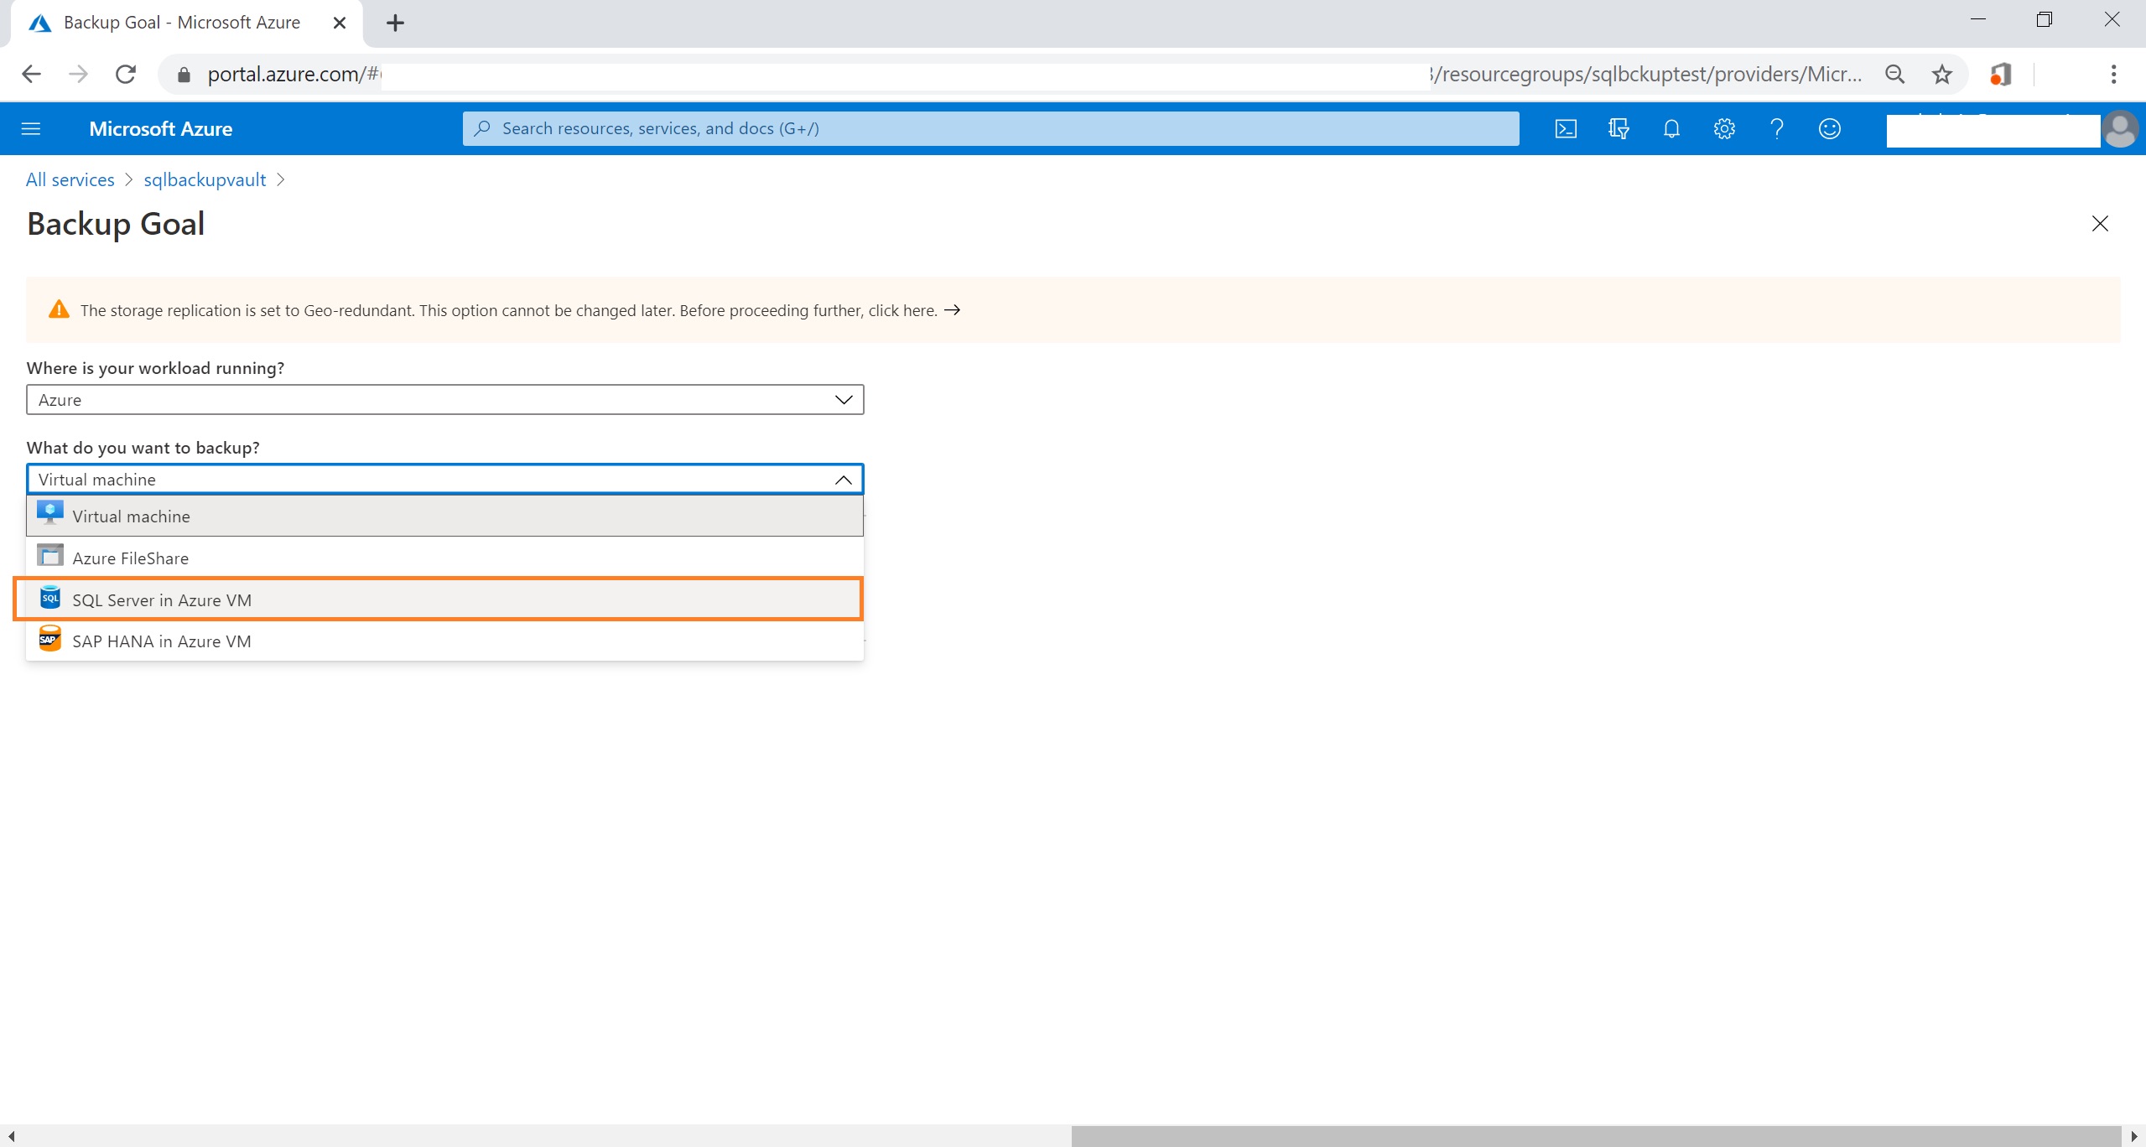Viewport: 2146px width, 1147px height.
Task: Open the Azure portal hamburger menu
Action: click(31, 127)
